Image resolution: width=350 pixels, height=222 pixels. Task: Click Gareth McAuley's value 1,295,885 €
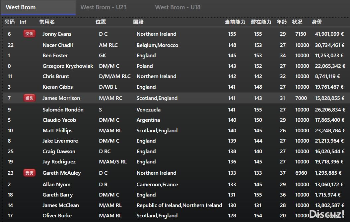tap(328, 173)
